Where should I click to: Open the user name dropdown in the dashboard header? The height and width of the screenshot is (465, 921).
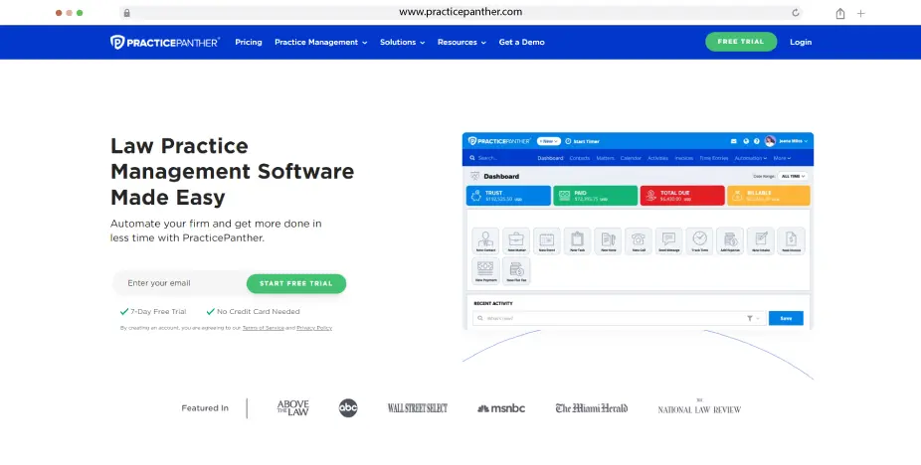[793, 141]
